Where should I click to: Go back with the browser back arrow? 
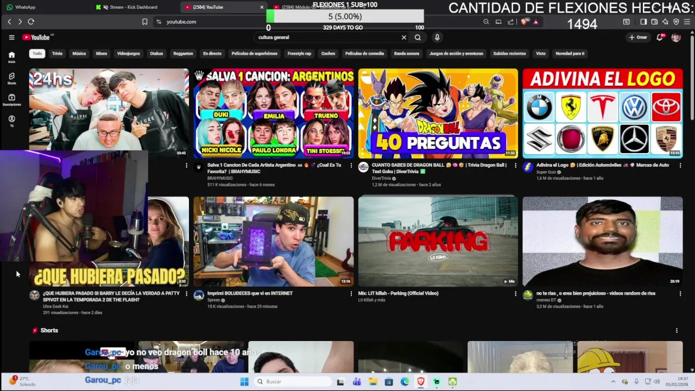9,22
